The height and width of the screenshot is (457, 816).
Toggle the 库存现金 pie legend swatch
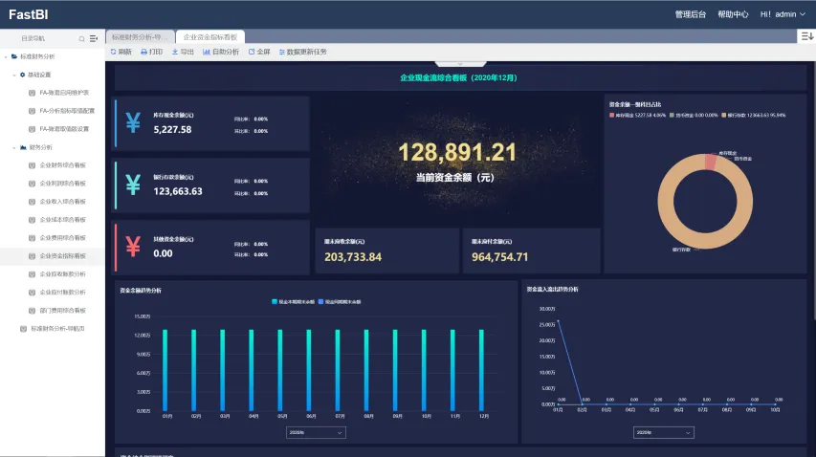611,115
